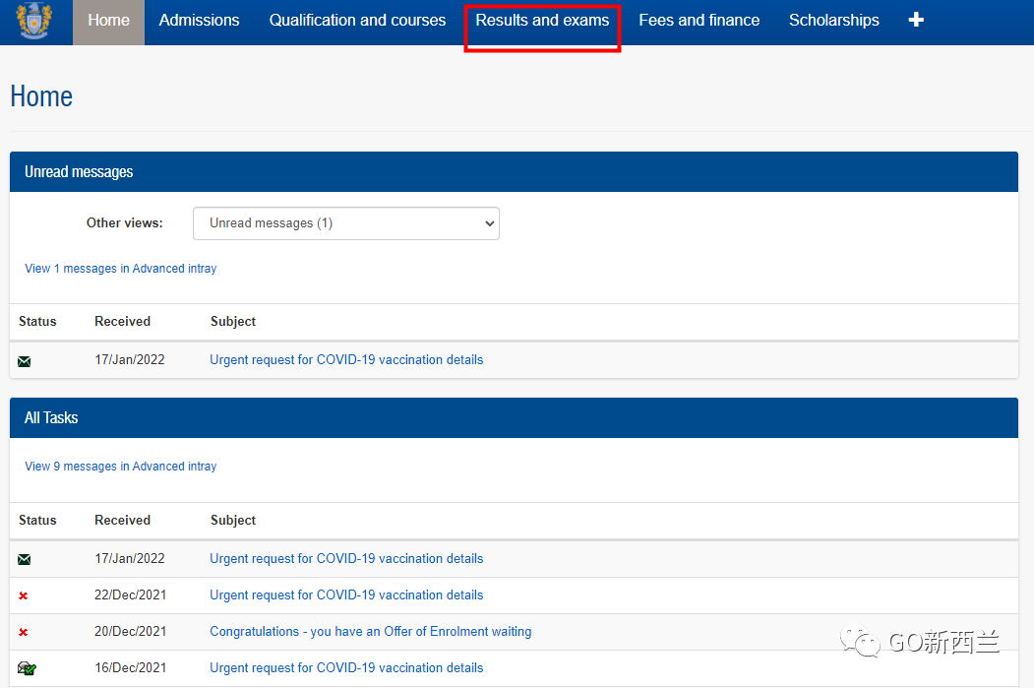Open 16/Dec/2021 COVID-19 vaccination details message
This screenshot has width=1034, height=688.
coord(346,667)
